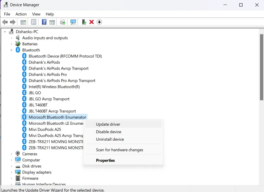Viewport: 264px width, 192px height.
Task: Select Bluetooth Device (RFCOMM Protocol TDI)
Action: pyautogui.click(x=65, y=56)
